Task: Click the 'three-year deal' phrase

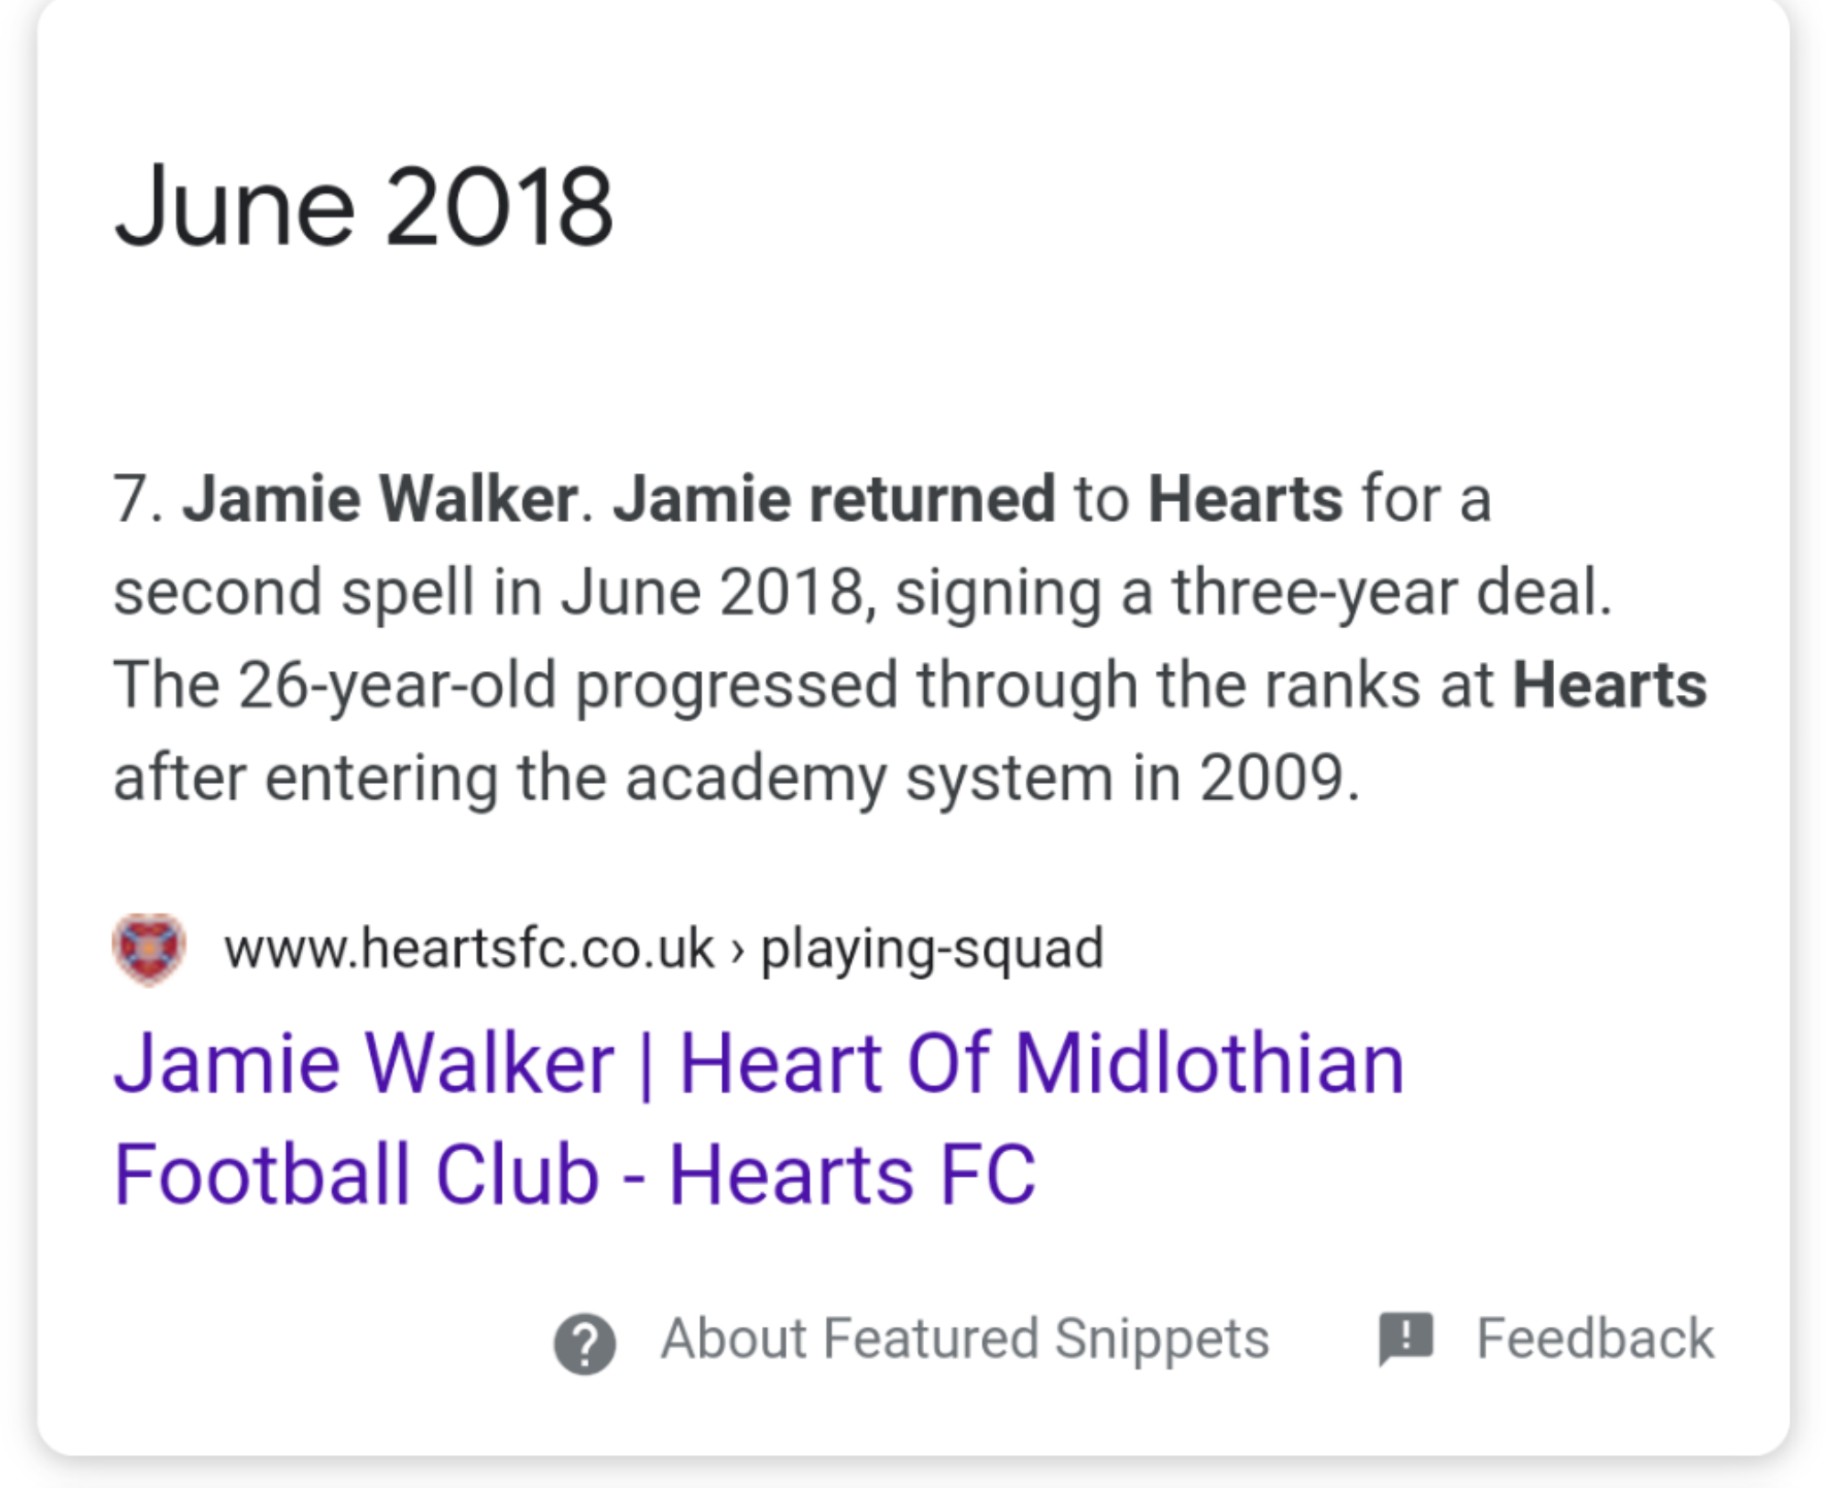Action: [1392, 593]
